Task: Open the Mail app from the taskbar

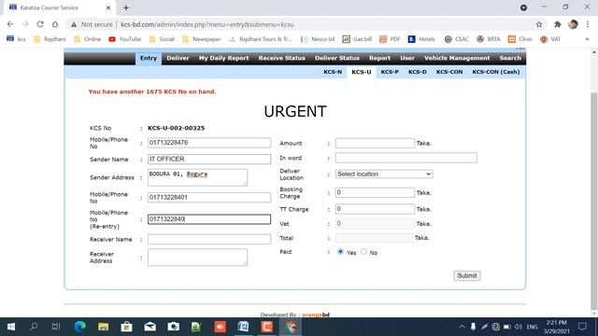Action: [x=149, y=327]
